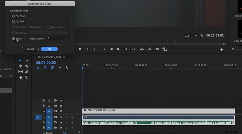Select the Selection tool arrow

(x=20, y=60)
